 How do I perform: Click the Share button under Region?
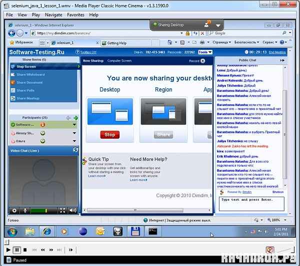[x=163, y=135]
